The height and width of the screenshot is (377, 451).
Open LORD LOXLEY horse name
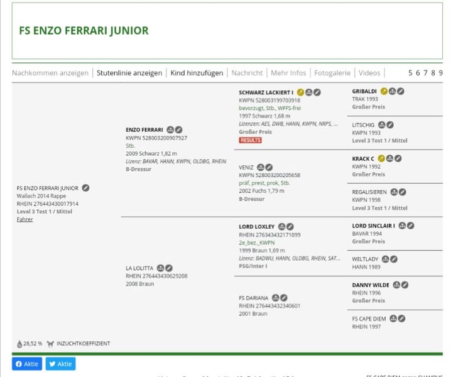click(x=257, y=227)
